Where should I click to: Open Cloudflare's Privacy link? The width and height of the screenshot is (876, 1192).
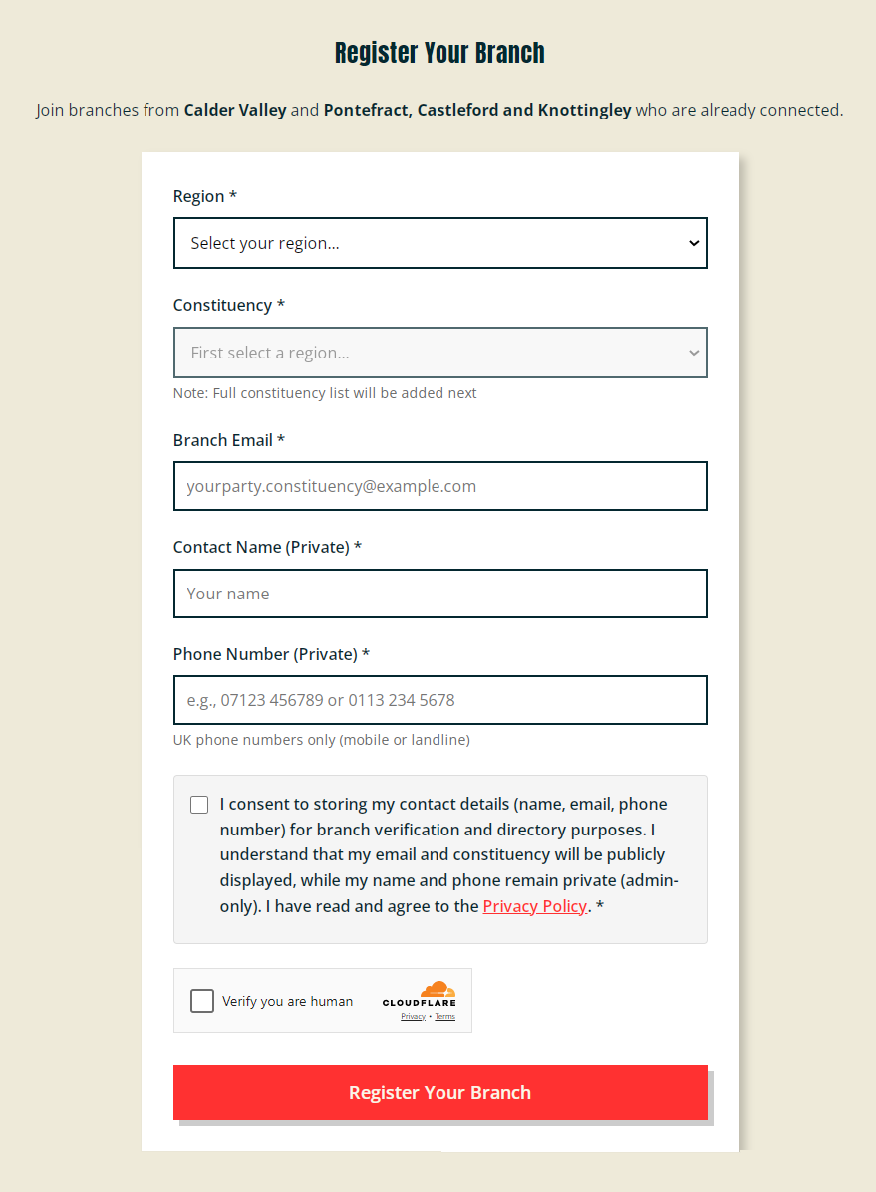pos(413,1017)
